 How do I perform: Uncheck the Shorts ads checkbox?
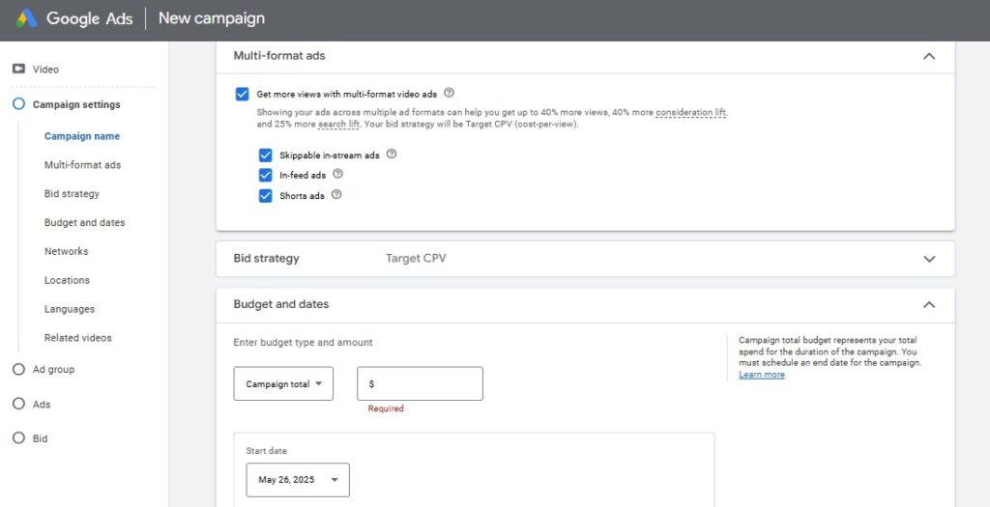(265, 195)
